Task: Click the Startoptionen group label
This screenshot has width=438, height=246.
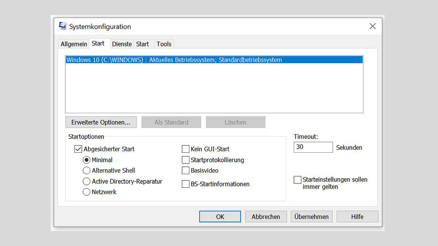Action: point(86,137)
